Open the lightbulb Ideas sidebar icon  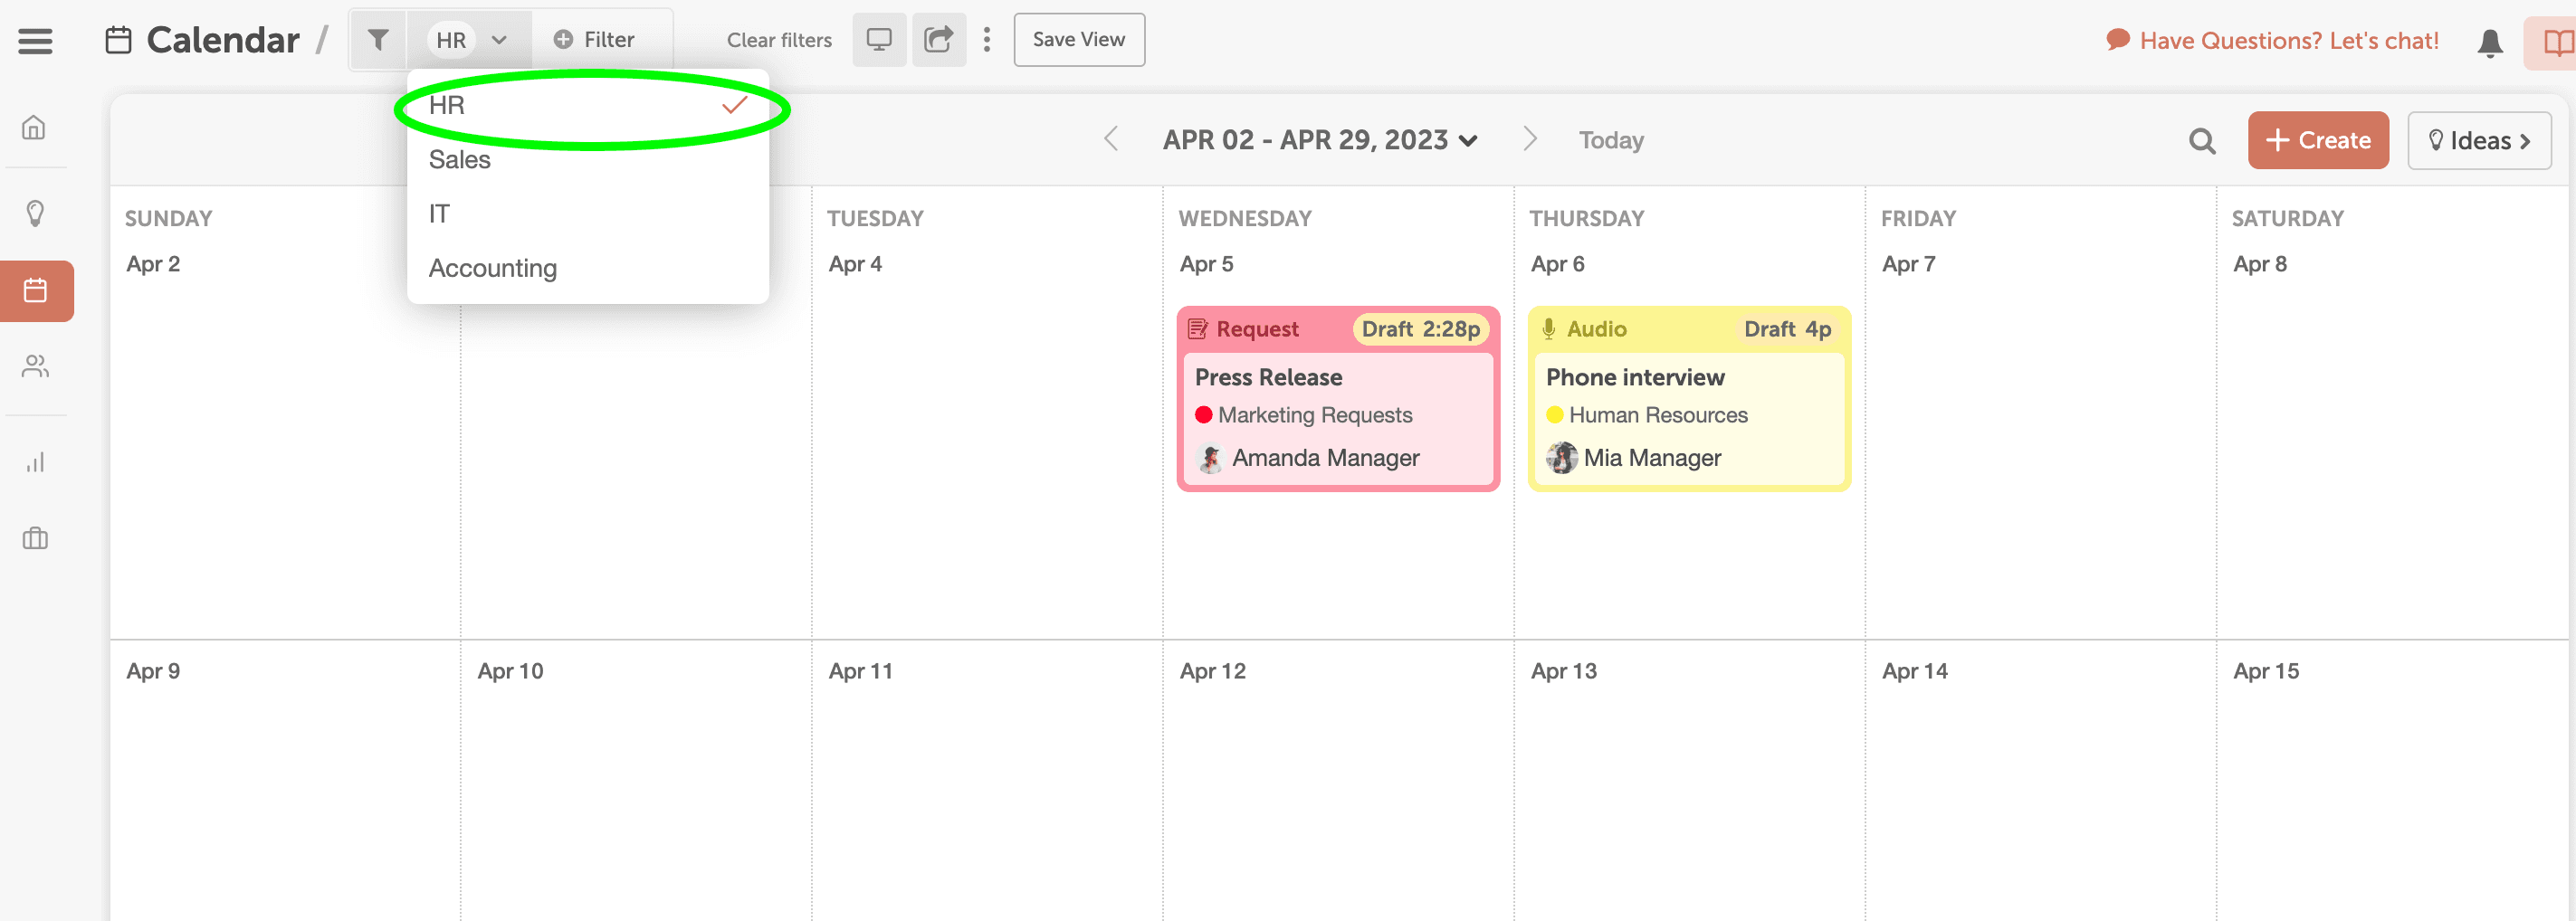(x=35, y=212)
